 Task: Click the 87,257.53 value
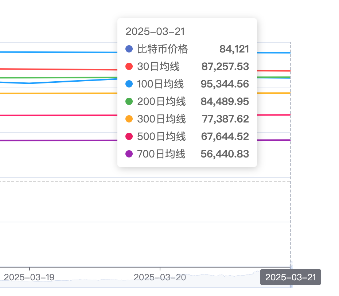225,66
